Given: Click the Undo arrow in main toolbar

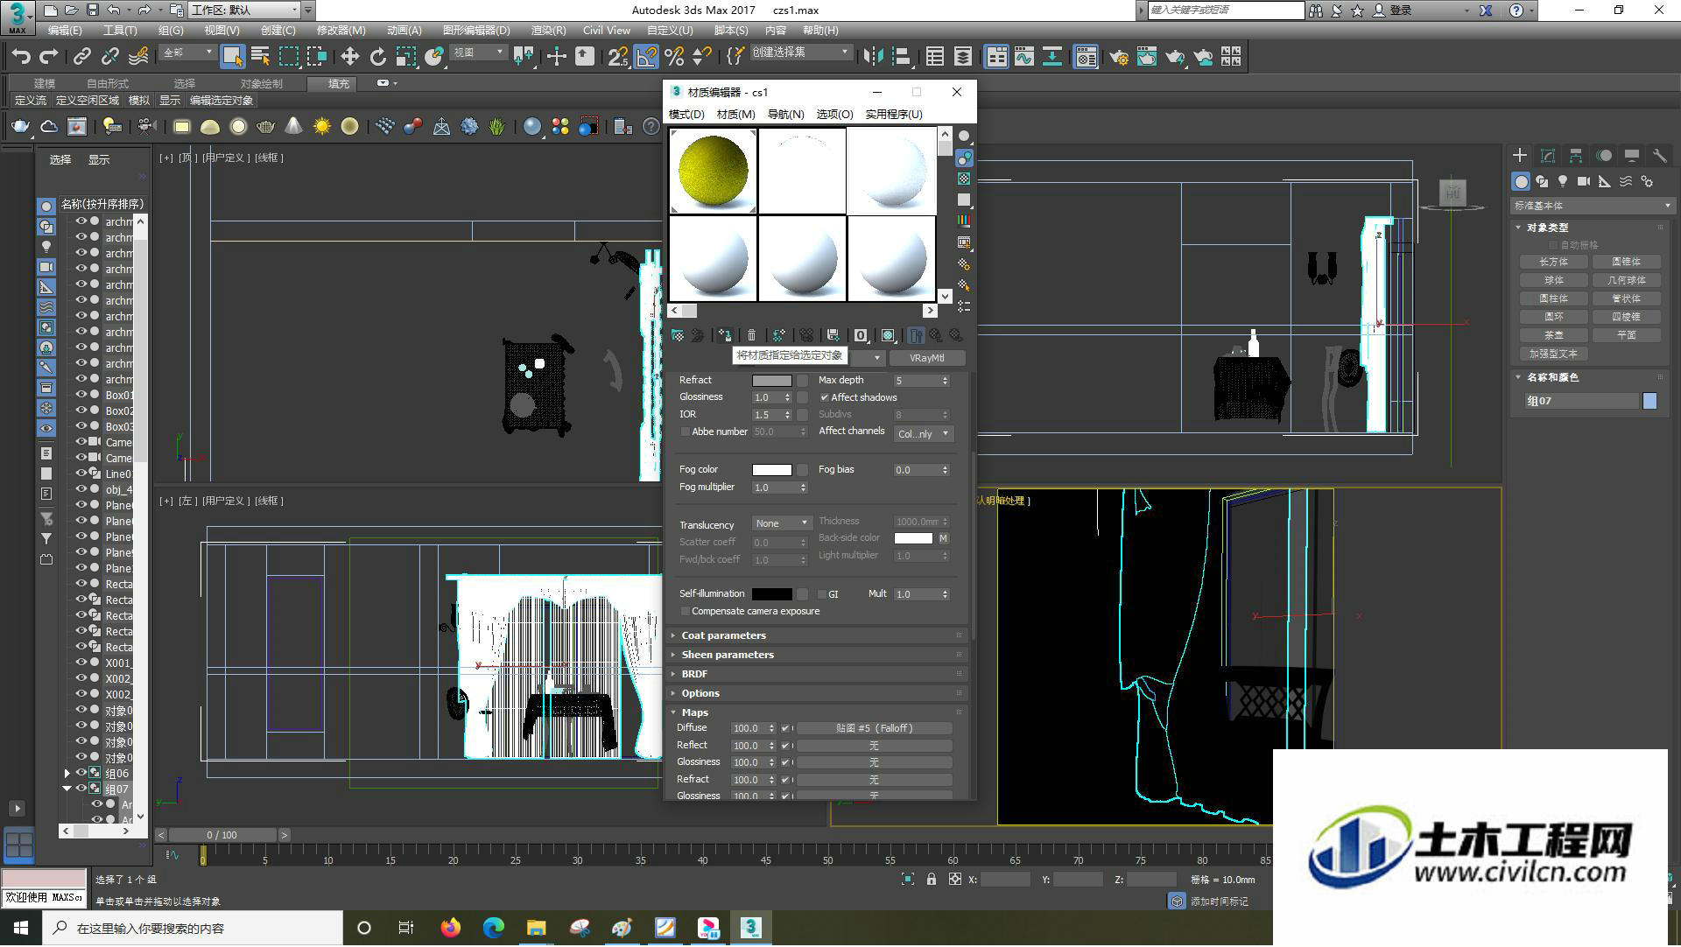Looking at the screenshot, I should pos(21,57).
